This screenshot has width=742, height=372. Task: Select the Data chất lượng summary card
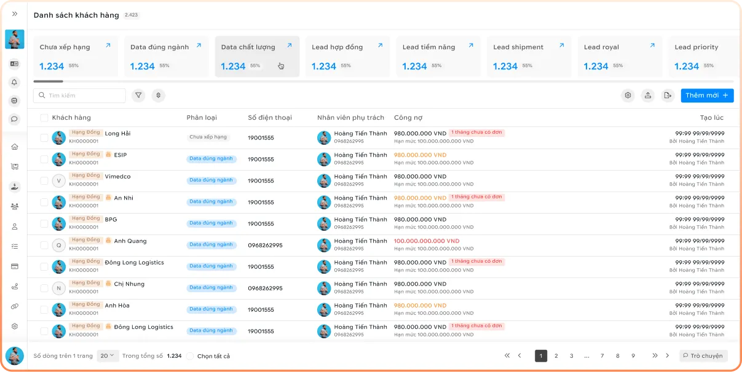point(257,56)
